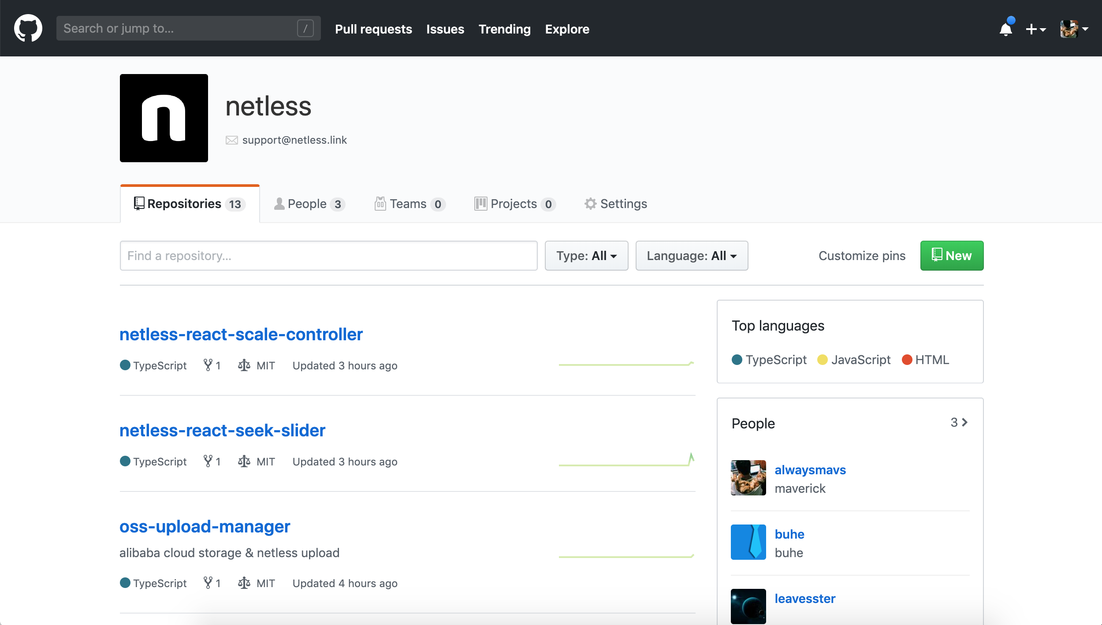Image resolution: width=1102 pixels, height=625 pixels.
Task: Click the red HTML dot in Top languages
Action: pos(907,360)
